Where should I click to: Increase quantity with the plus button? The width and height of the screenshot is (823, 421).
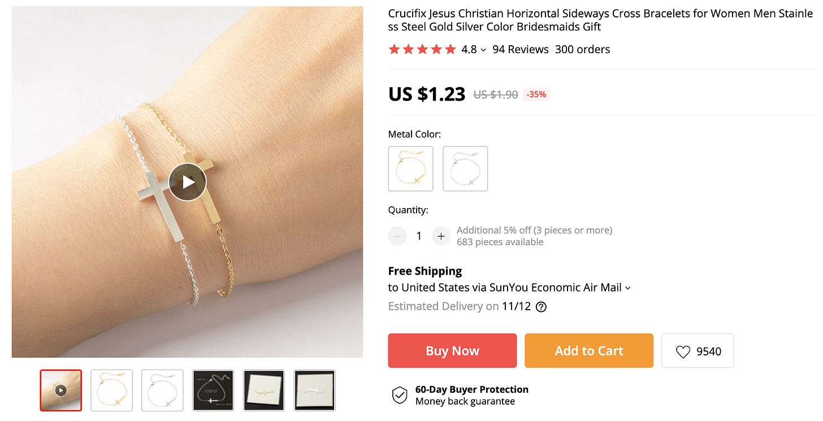(x=441, y=236)
